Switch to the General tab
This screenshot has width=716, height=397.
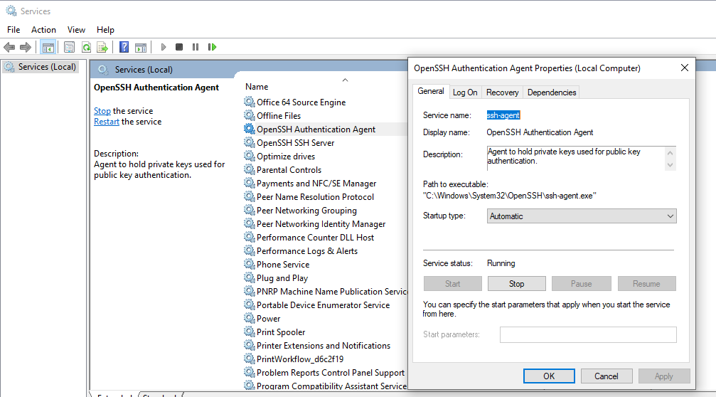click(x=431, y=91)
